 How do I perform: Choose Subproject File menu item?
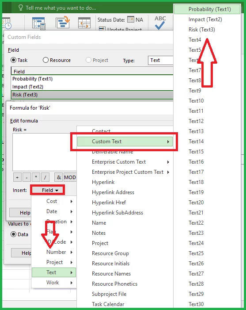[125, 294]
